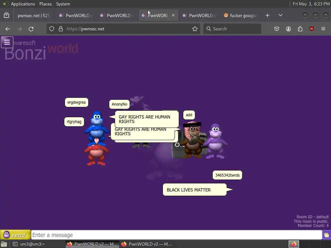Open the Firefox View tab icon
This screenshot has height=248, width=331.
6,15
